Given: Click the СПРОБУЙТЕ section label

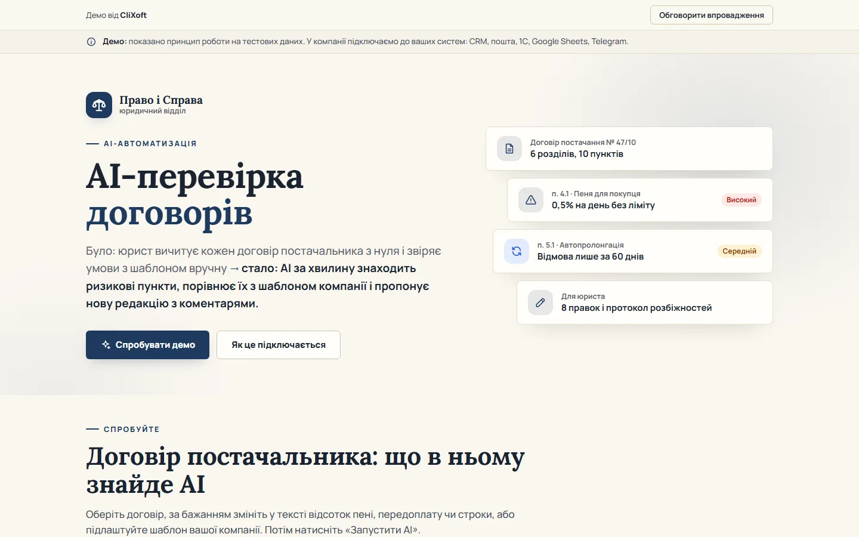Looking at the screenshot, I should [132, 430].
